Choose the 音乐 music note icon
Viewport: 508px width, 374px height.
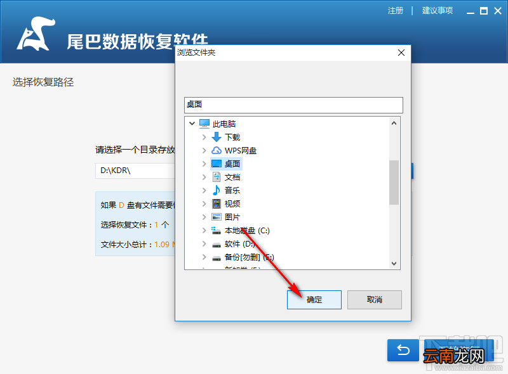tap(217, 190)
